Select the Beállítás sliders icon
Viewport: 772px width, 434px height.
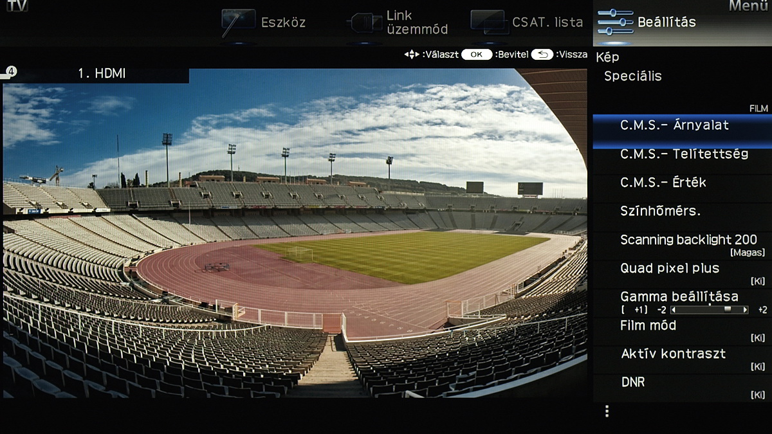[615, 22]
